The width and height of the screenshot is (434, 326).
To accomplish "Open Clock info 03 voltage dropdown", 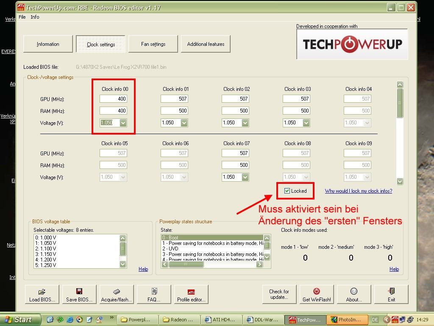I will pyautogui.click(x=306, y=123).
